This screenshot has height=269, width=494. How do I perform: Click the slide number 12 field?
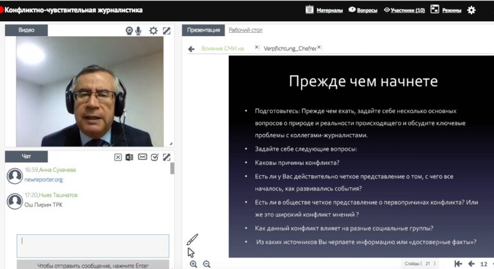[x=484, y=264]
